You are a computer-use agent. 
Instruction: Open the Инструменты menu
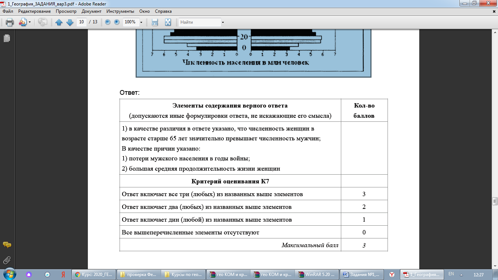(x=120, y=11)
